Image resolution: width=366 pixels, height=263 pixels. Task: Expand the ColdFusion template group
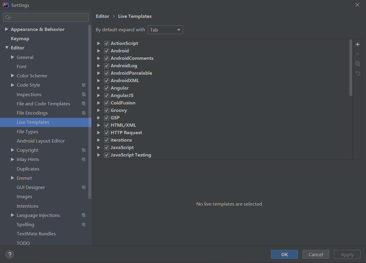click(99, 103)
